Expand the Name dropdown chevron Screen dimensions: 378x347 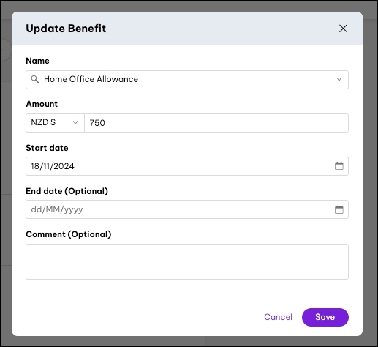(339, 79)
